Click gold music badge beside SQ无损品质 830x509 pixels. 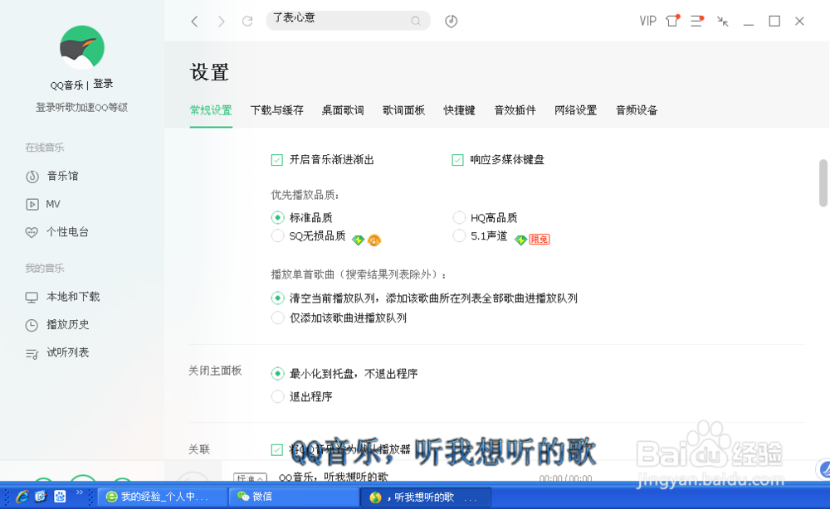click(374, 240)
